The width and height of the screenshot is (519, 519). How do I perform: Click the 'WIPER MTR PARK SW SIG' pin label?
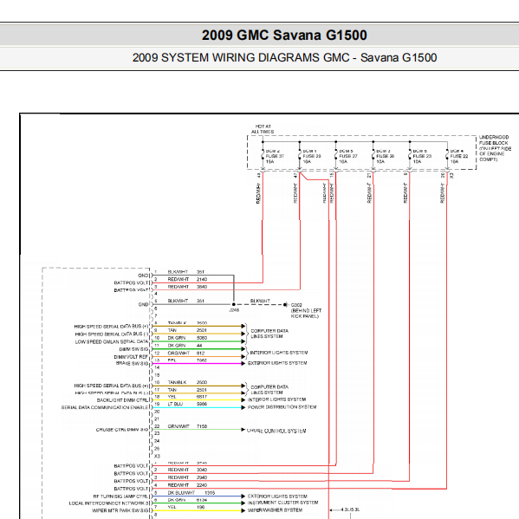pyautogui.click(x=120, y=510)
